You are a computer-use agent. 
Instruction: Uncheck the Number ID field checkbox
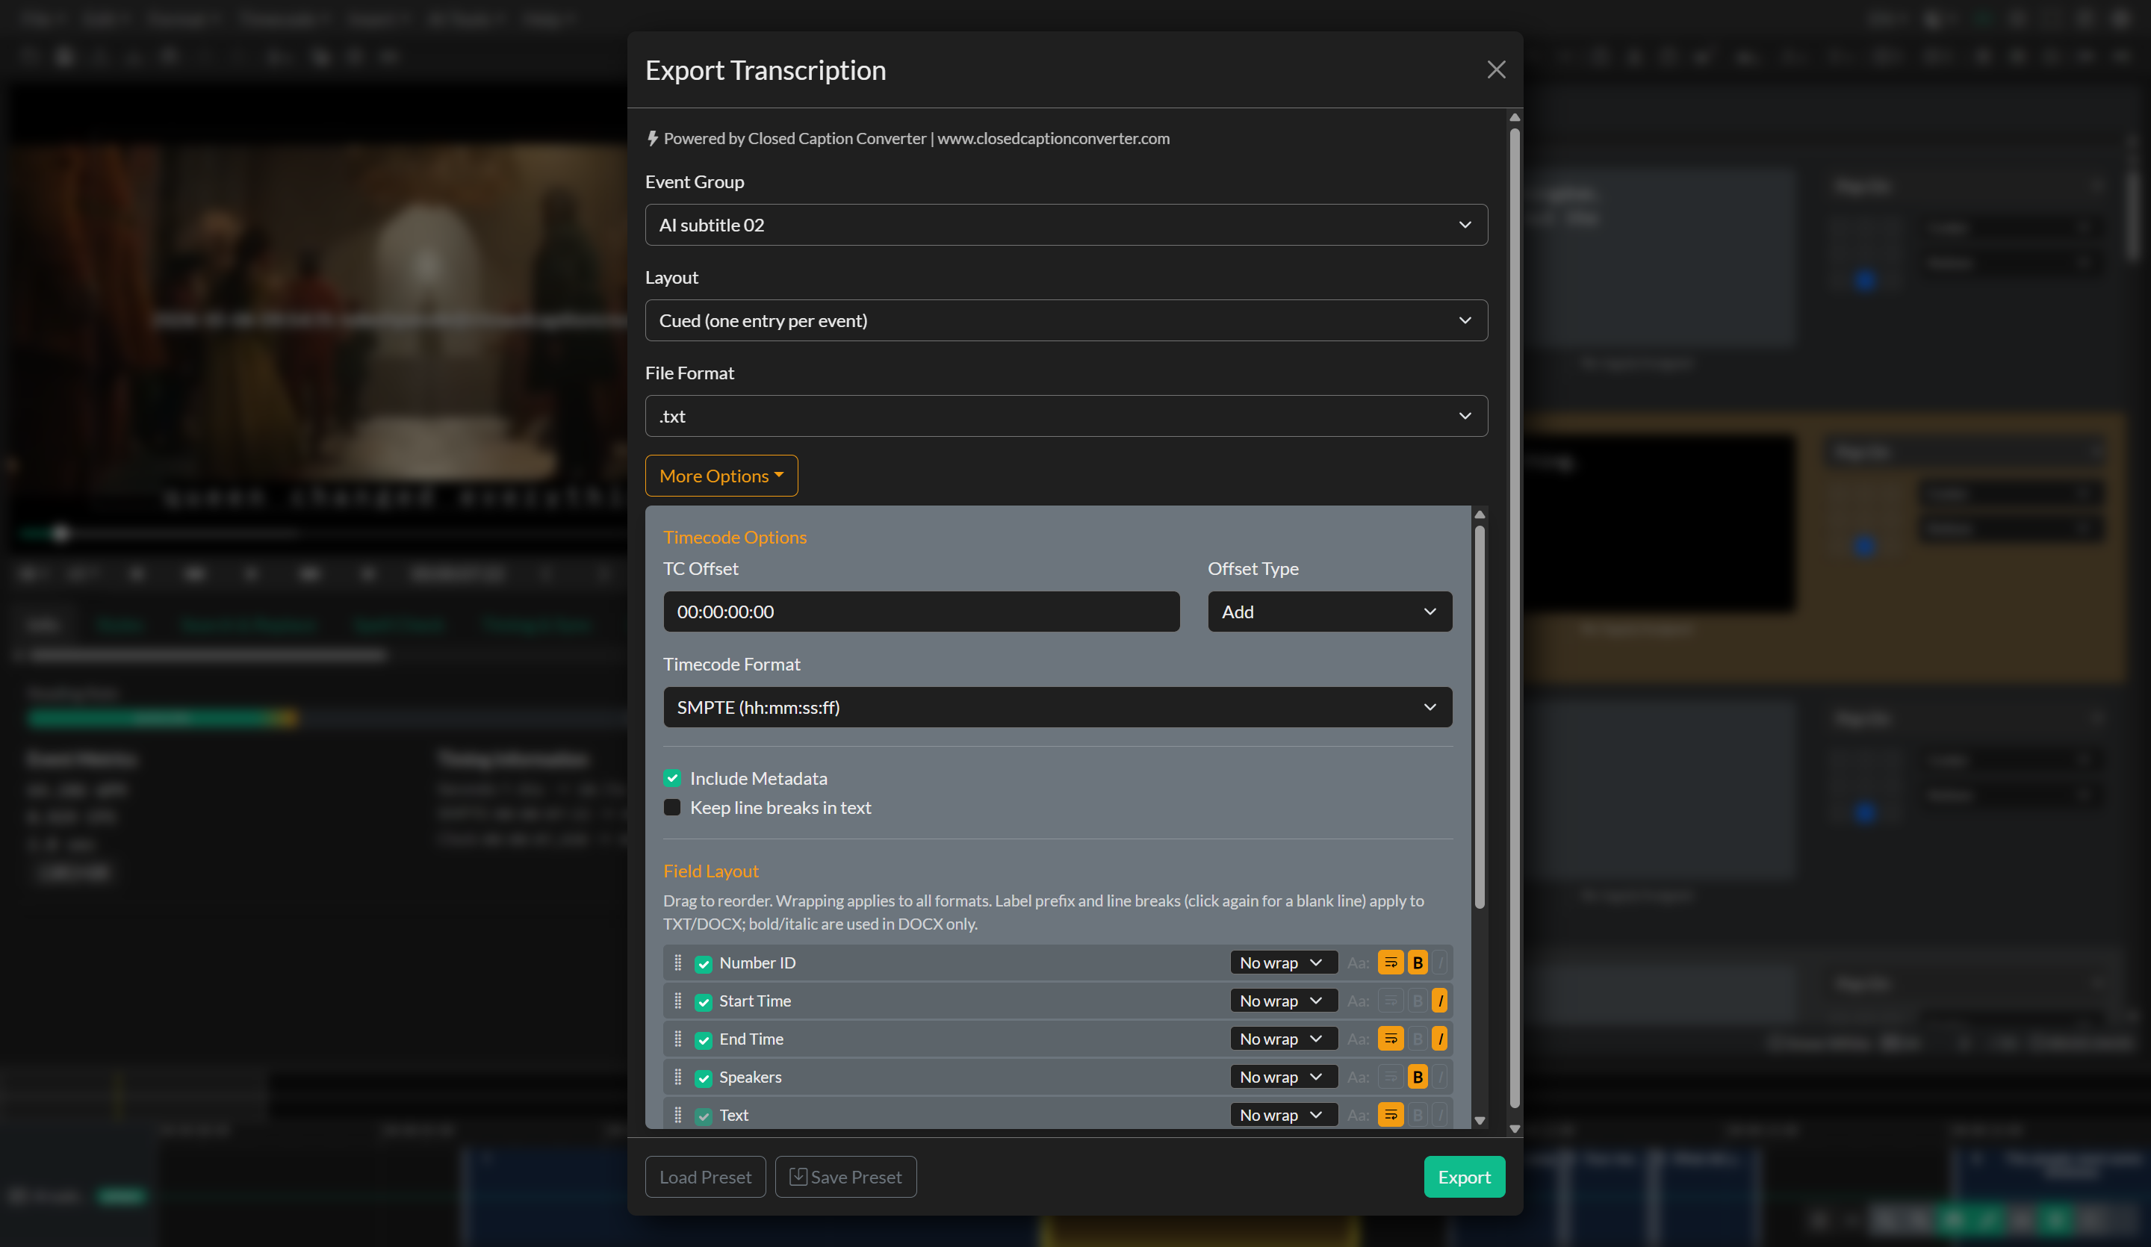704,964
